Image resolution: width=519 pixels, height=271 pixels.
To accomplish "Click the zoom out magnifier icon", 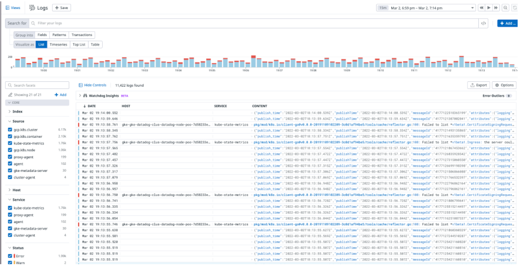I will pyautogui.click(x=505, y=8).
